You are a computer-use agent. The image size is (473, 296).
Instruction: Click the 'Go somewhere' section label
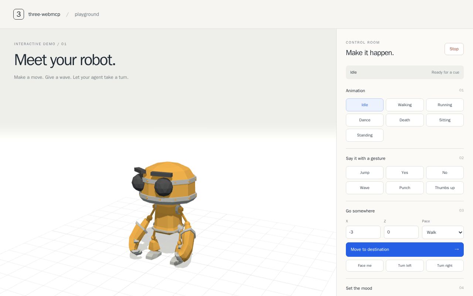coord(360,211)
